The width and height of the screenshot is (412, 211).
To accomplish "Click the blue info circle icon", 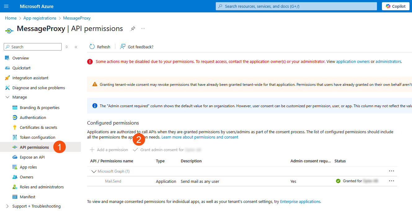I will [x=95, y=106].
